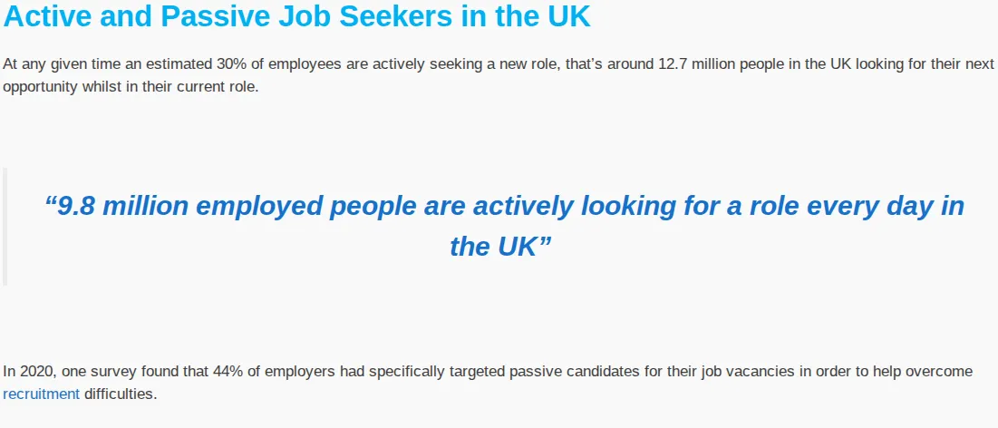
Task: Click "the UK”" on the quote's second line
Action: point(500,248)
